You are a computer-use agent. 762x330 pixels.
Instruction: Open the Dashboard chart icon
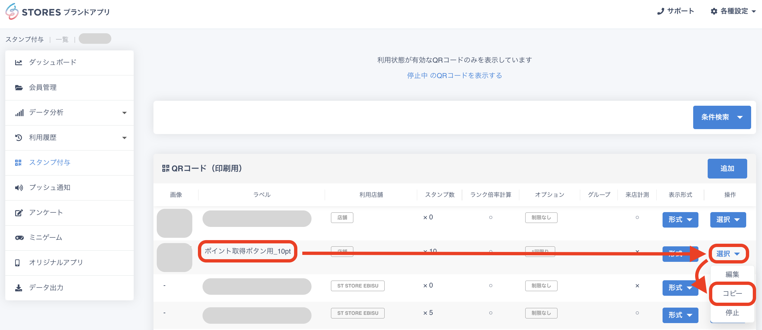[x=19, y=63]
